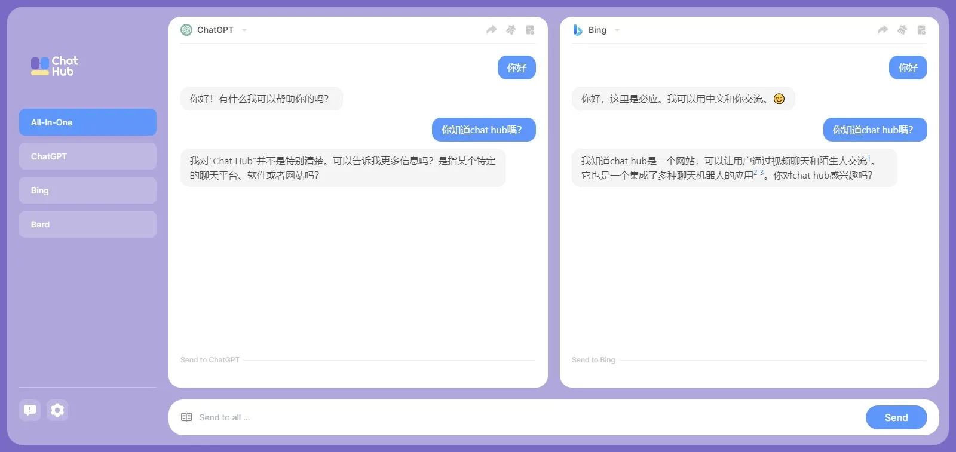Click the 你好 message in Bing panel
This screenshot has height=452, width=956.
coord(908,67)
